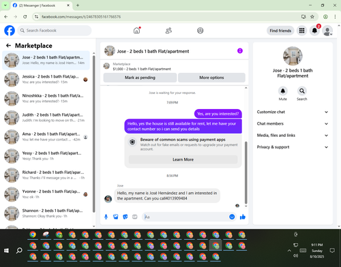Go to the Home feed icon
Image resolution: width=341 pixels, height=267 pixels.
[136, 31]
